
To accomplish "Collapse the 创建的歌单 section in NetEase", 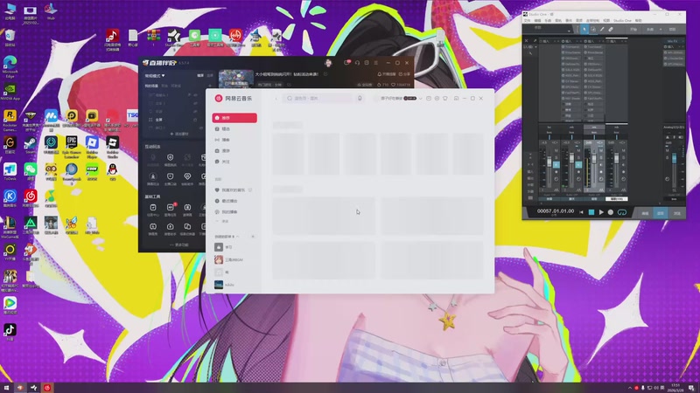I will [238, 237].
